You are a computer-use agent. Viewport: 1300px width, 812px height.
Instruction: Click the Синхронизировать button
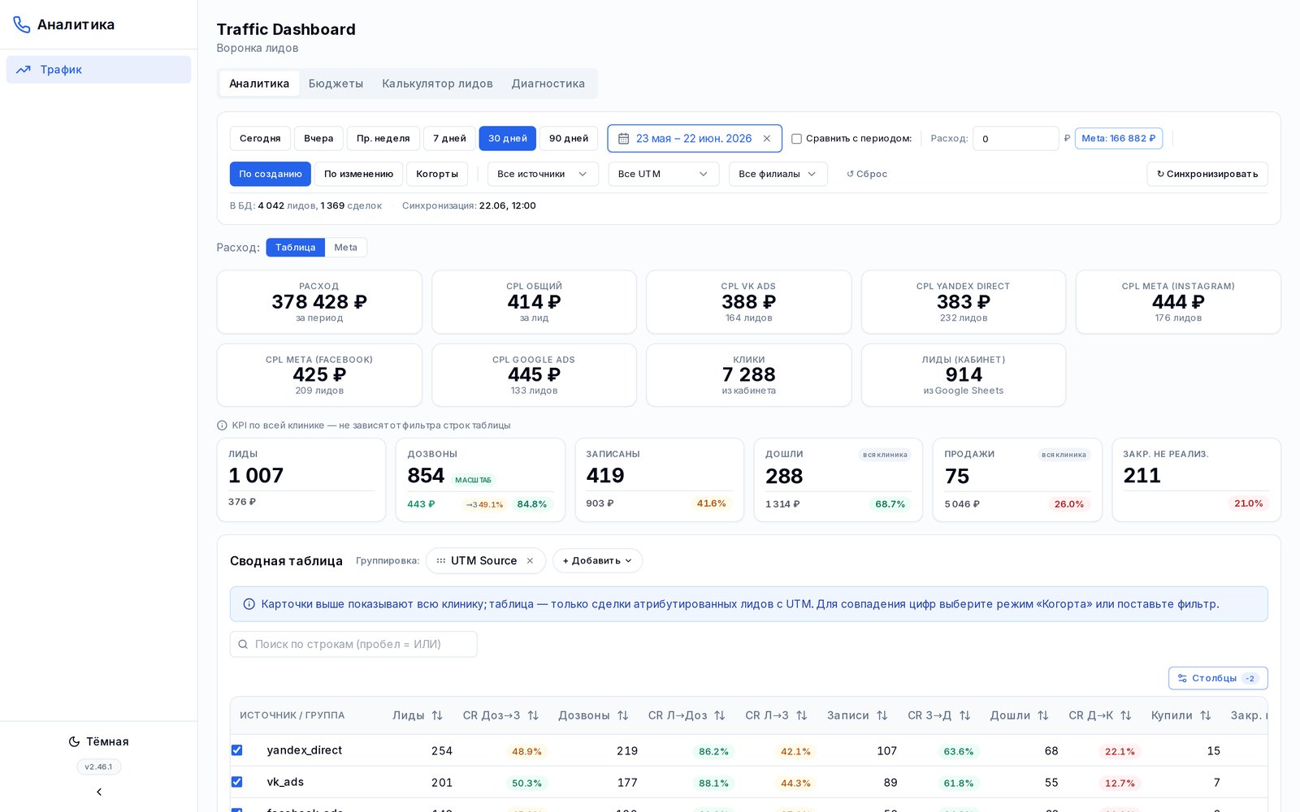tap(1207, 174)
